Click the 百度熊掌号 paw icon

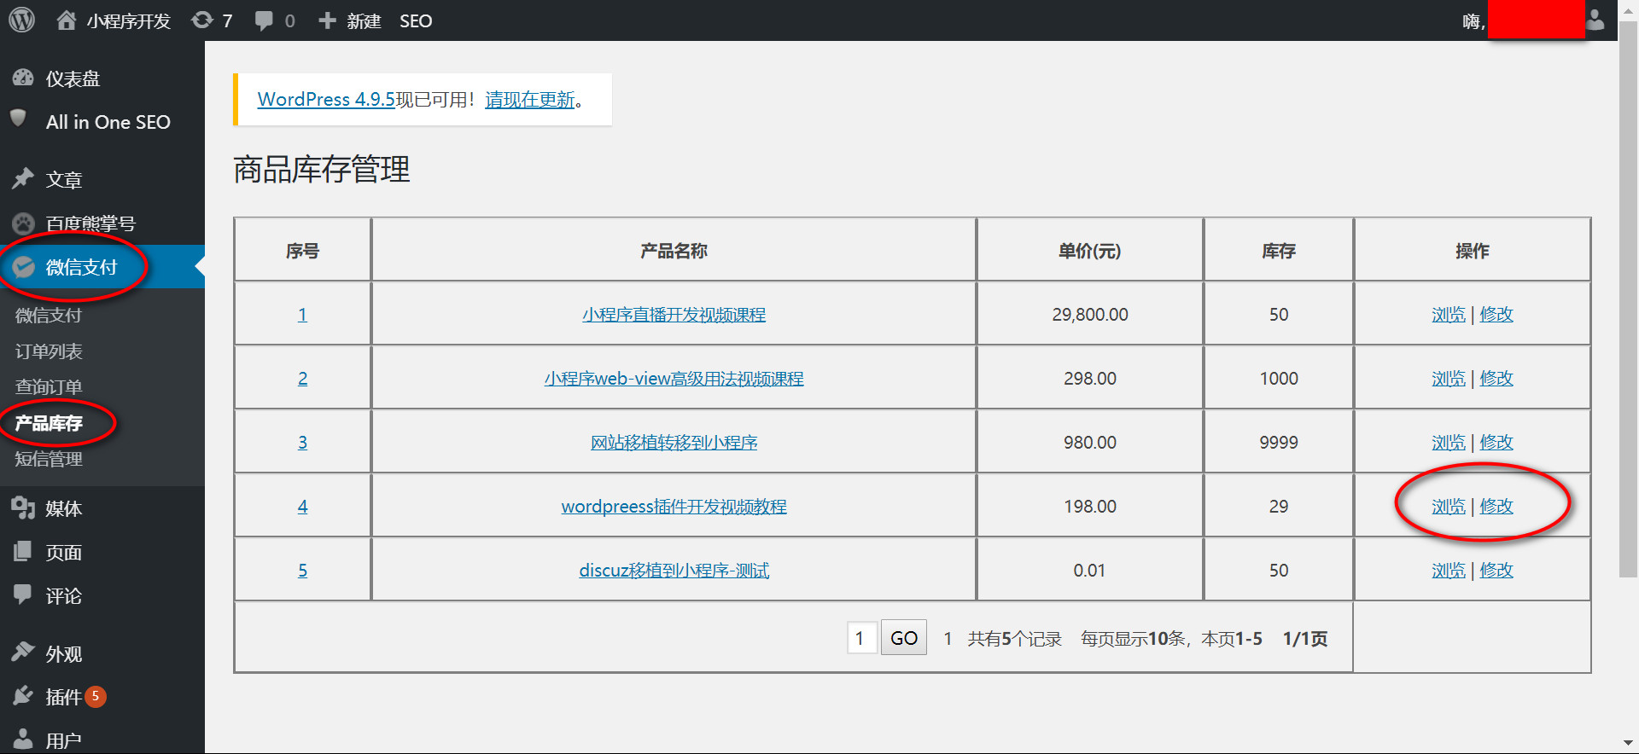tap(23, 223)
